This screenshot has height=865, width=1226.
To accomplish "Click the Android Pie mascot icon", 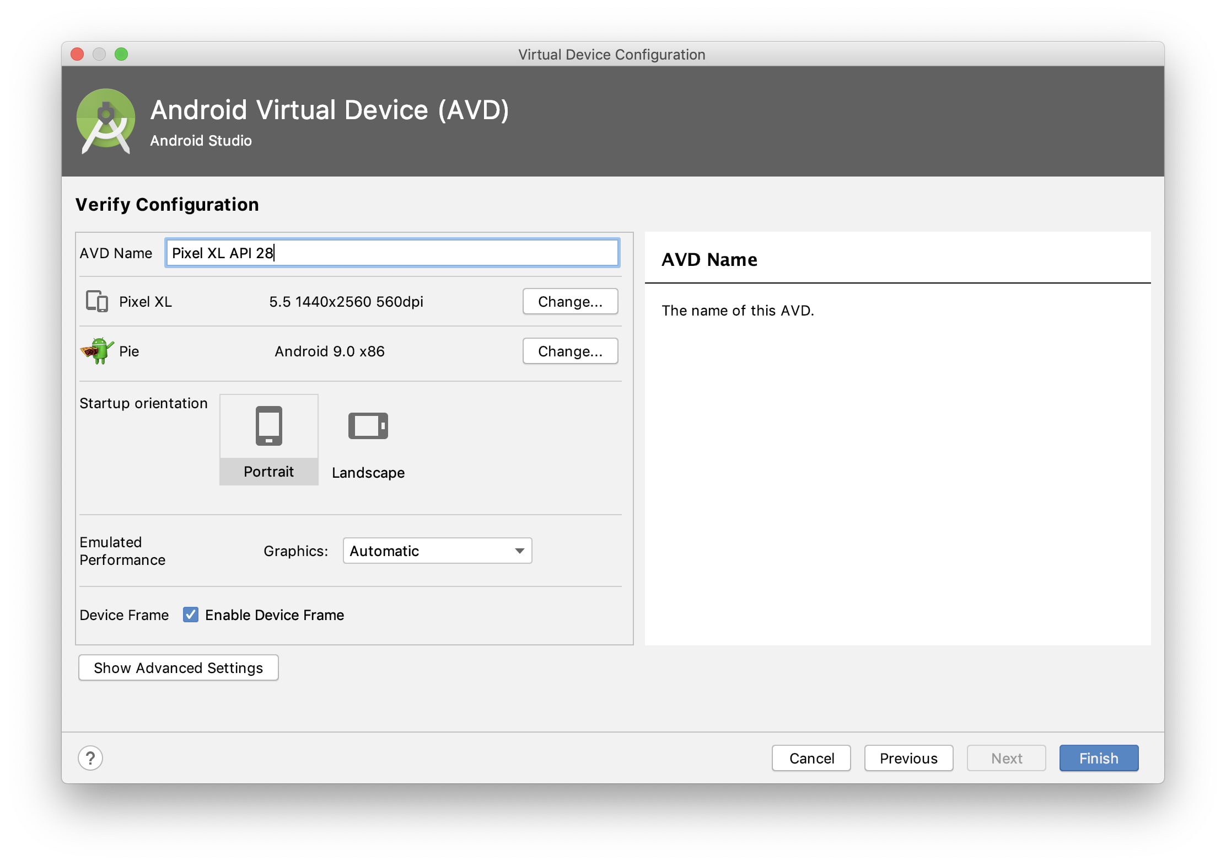I will [97, 351].
